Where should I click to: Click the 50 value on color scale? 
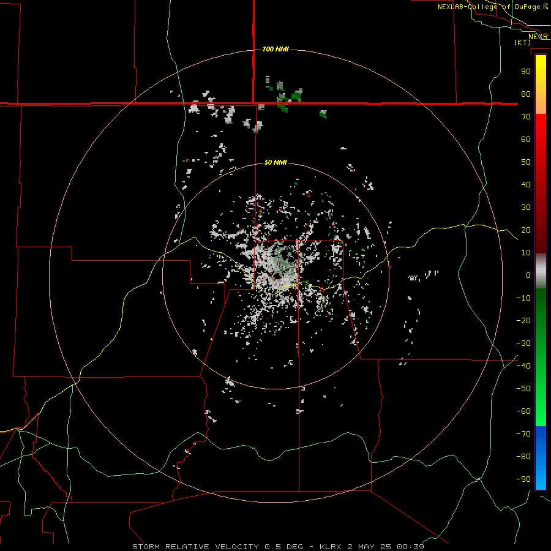[526, 162]
